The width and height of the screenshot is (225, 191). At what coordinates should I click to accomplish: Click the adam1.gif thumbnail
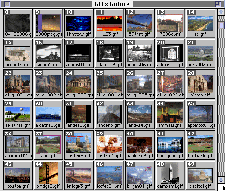(x=49, y=54)
